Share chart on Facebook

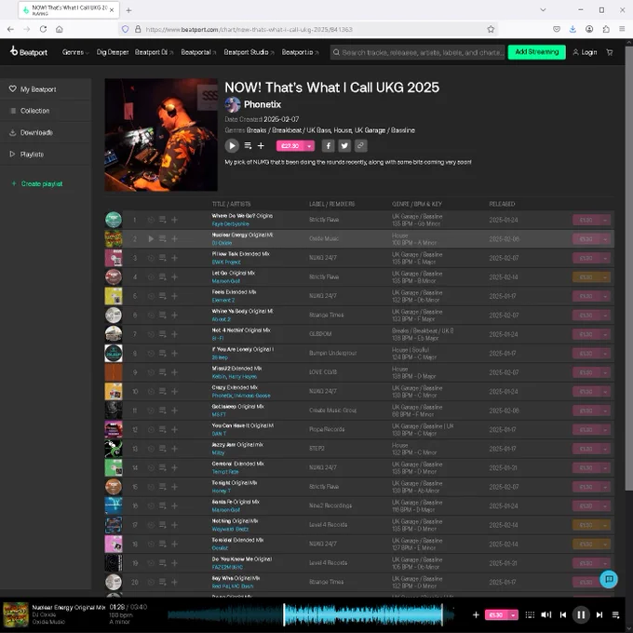click(328, 146)
